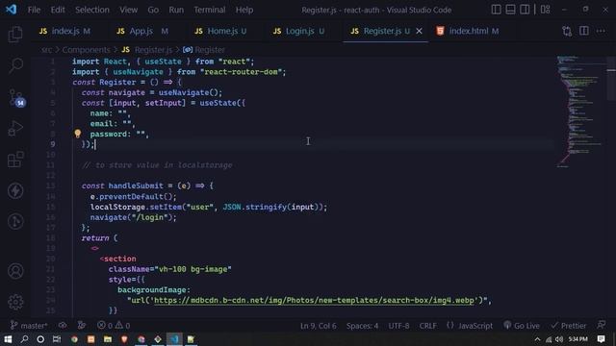The image size is (616, 346).
Task: Open the Run and Debug view
Action: [x=15, y=128]
